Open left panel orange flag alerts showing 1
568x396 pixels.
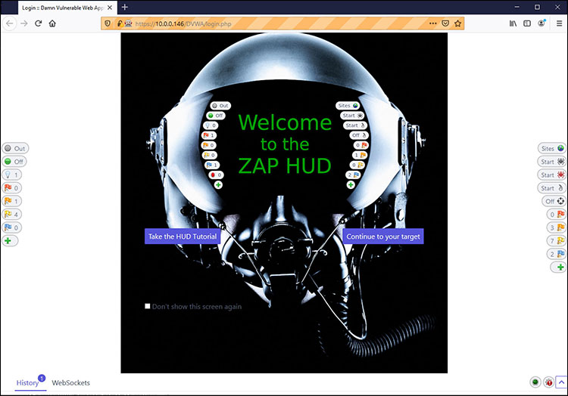(12, 201)
